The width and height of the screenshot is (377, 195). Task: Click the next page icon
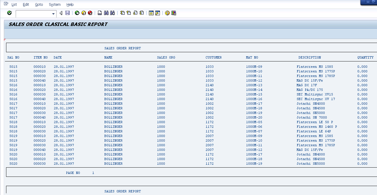click(x=135, y=13)
